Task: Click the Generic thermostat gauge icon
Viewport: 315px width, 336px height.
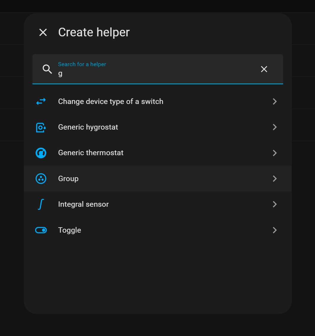Action: pyautogui.click(x=41, y=153)
